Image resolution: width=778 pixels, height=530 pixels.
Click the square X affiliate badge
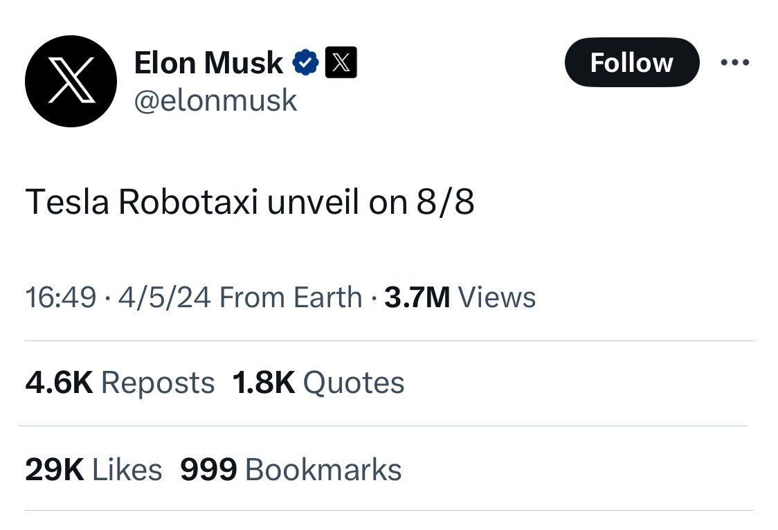tap(341, 64)
